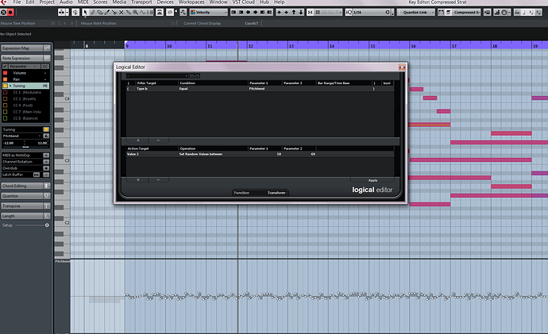The width and height of the screenshot is (548, 334).
Task: Open the MIDI menu
Action: point(83,2)
